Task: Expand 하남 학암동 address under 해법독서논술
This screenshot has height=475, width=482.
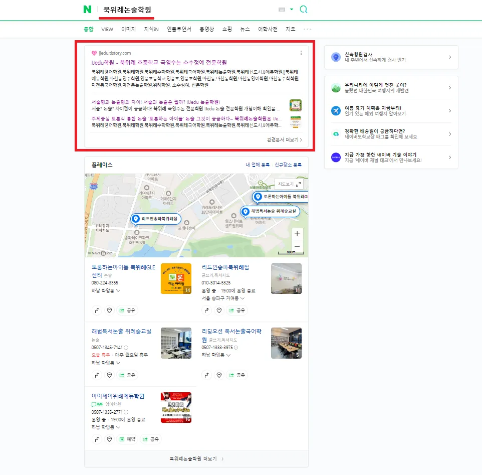Action: point(106,363)
